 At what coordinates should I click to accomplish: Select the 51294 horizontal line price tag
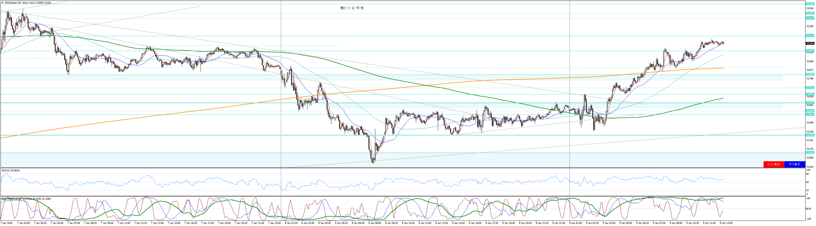click(x=810, y=135)
